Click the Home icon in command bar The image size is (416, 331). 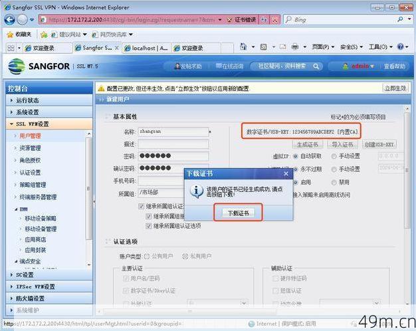(x=243, y=47)
